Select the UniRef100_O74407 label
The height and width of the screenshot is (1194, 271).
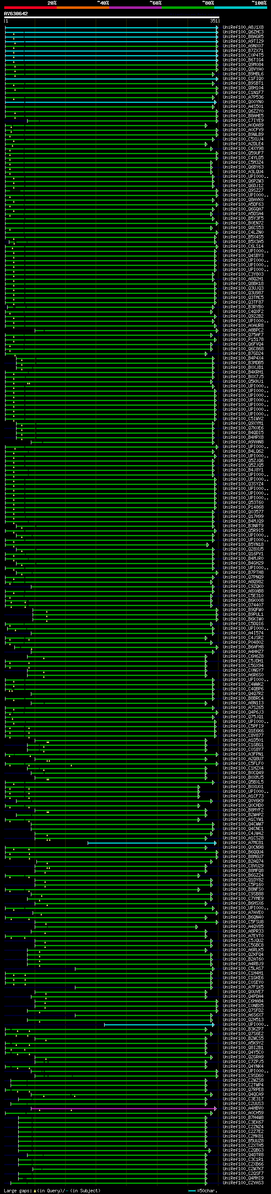click(x=243, y=605)
